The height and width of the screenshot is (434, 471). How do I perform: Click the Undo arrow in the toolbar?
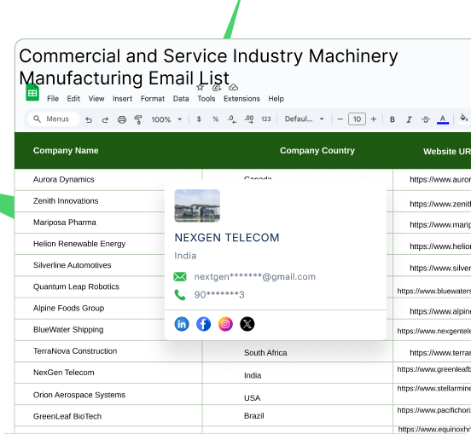pyautogui.click(x=89, y=119)
